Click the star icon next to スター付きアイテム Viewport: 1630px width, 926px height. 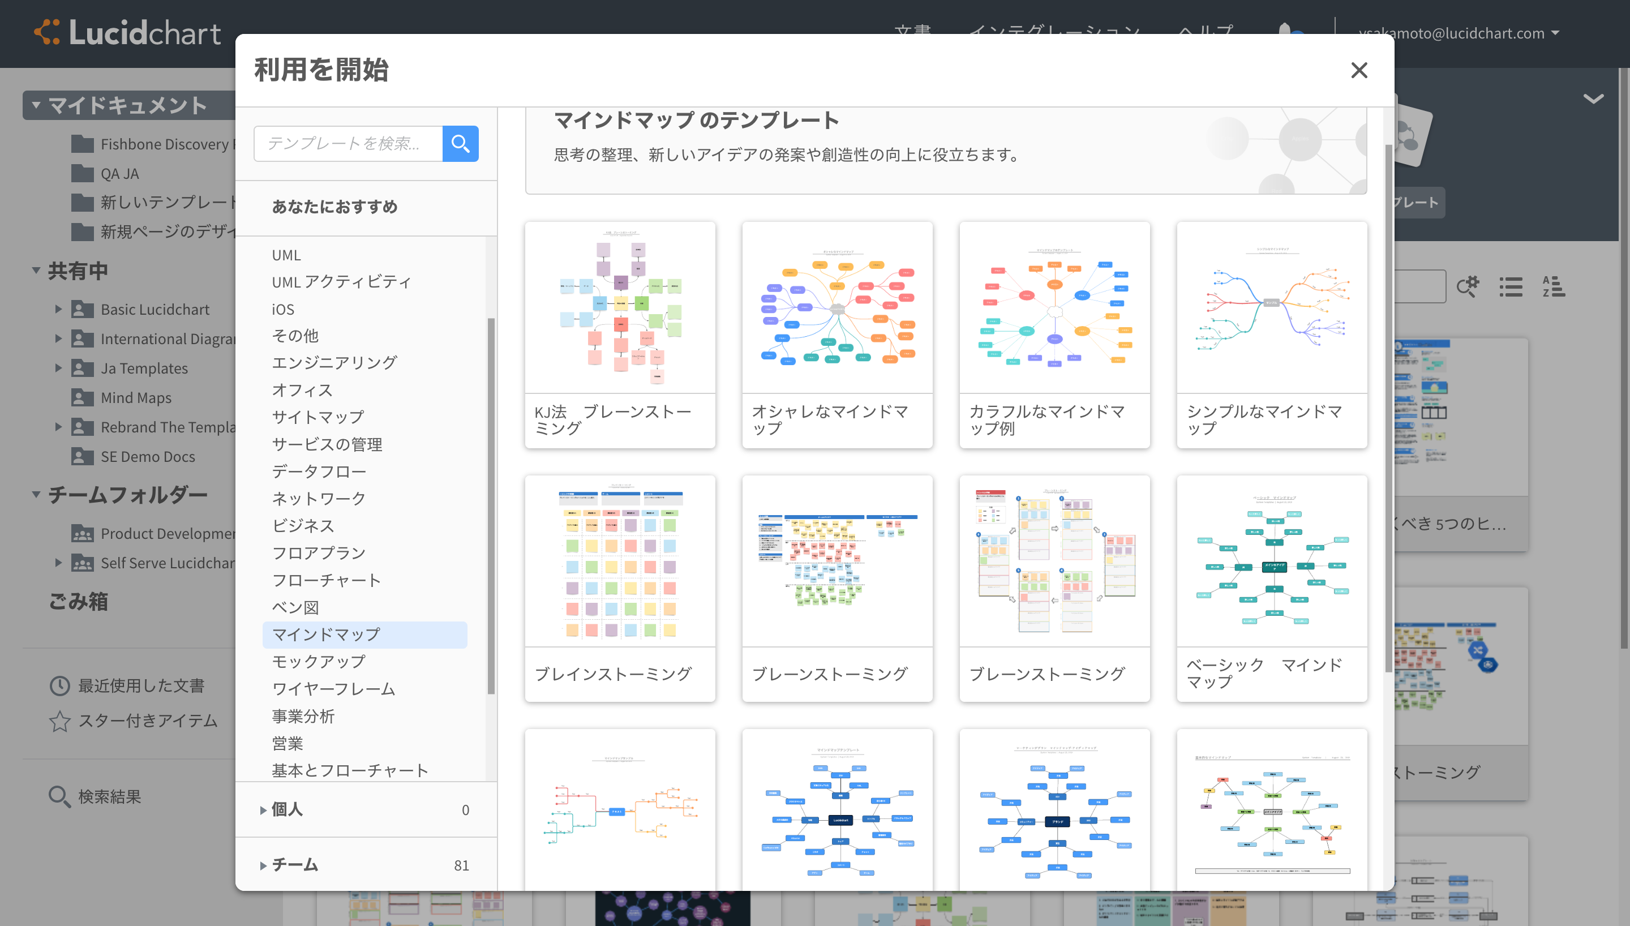[59, 721]
